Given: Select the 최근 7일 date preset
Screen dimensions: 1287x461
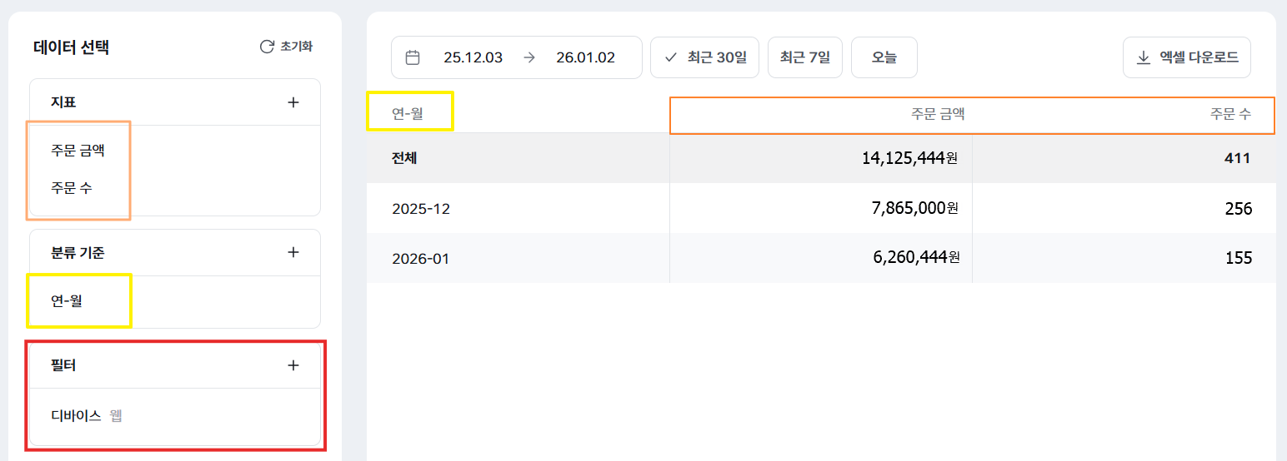Looking at the screenshot, I should click(x=804, y=57).
